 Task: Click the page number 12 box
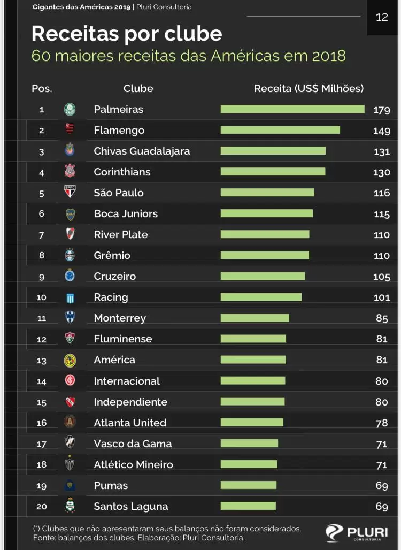click(x=382, y=17)
